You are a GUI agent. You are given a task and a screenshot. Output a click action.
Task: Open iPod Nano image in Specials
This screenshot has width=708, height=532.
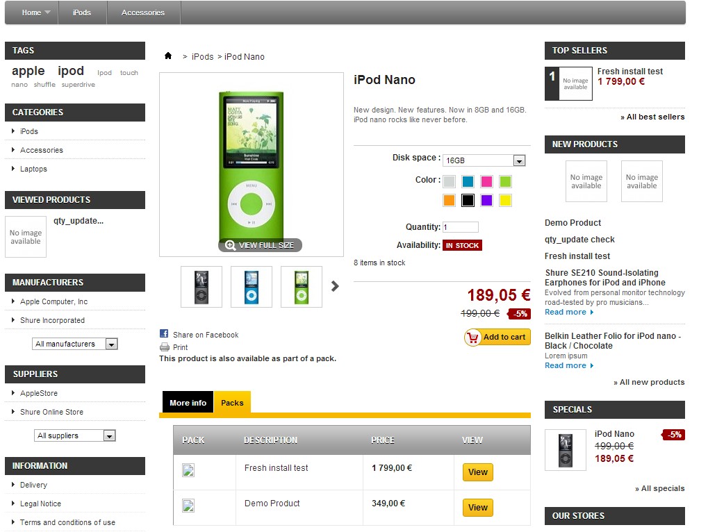[x=566, y=450]
